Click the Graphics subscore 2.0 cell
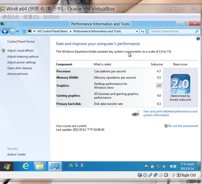The image size is (202, 184). pyautogui.click(x=159, y=86)
